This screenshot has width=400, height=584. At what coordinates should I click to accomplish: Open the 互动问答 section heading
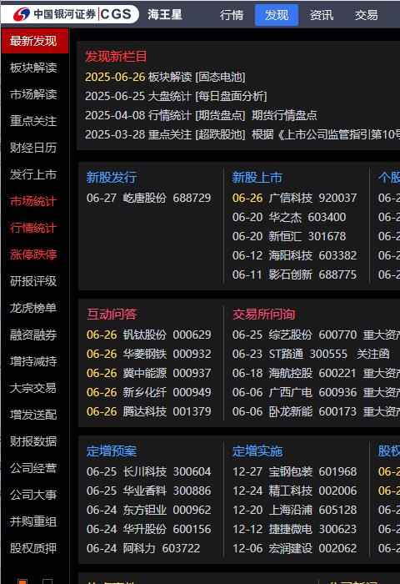coord(112,315)
